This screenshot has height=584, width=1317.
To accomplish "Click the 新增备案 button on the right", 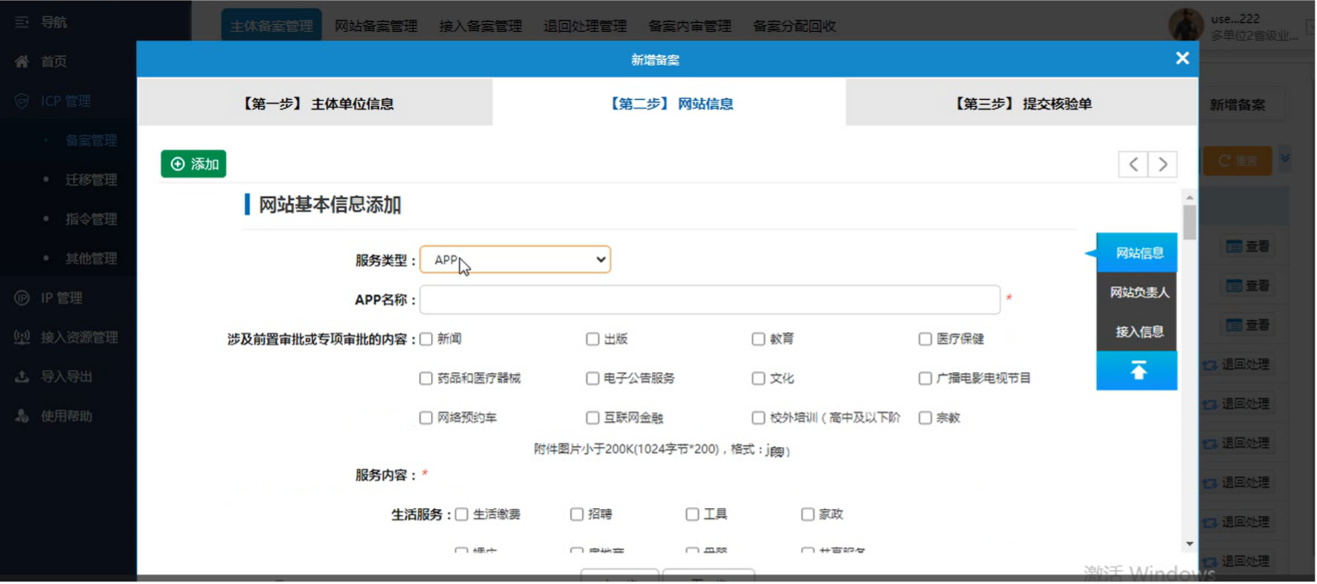I will (1238, 103).
